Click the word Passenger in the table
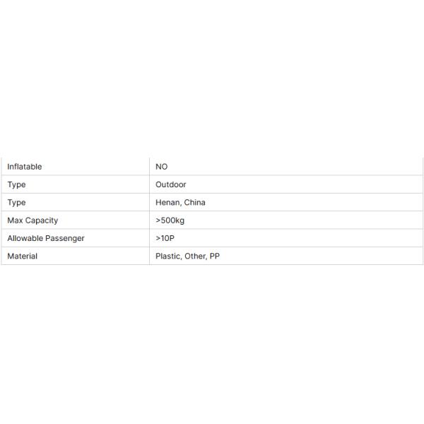Viewport: 424px width, 424px height. pyautogui.click(x=66, y=238)
